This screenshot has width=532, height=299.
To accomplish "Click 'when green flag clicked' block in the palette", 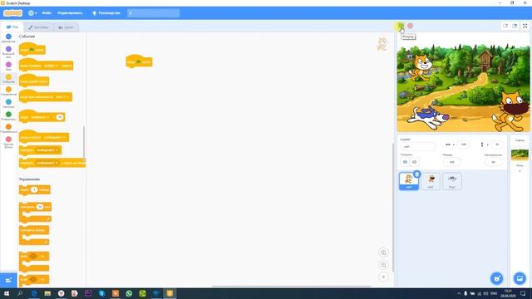I will click(32, 50).
